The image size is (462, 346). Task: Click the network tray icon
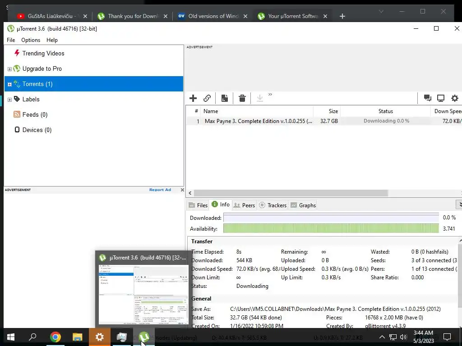[393, 337]
